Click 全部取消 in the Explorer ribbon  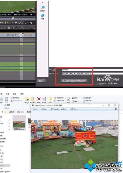[x=87, y=101]
